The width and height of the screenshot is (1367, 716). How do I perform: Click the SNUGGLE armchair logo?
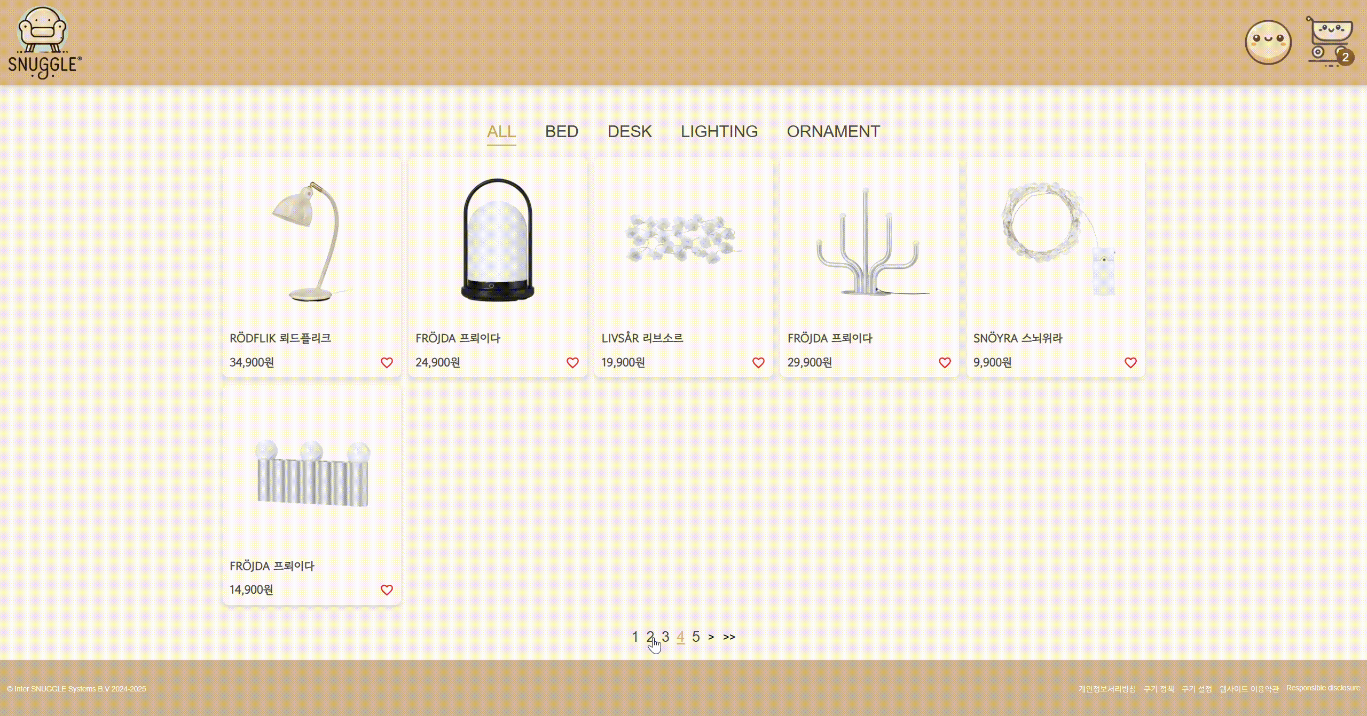pos(44,43)
